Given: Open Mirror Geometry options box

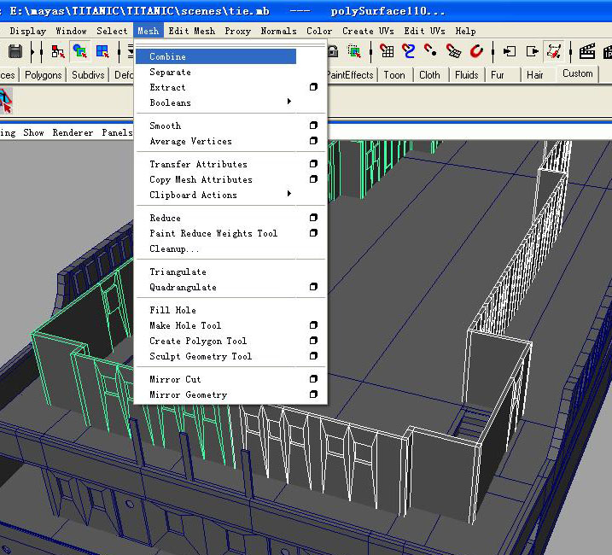Looking at the screenshot, I should point(313,394).
